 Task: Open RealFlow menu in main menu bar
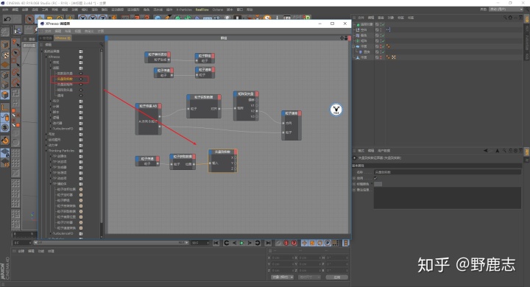(202, 10)
